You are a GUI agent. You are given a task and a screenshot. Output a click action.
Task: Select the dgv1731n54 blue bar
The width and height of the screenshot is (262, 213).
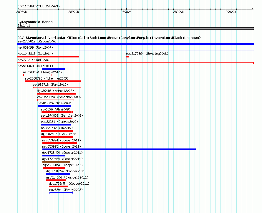point(58,174)
